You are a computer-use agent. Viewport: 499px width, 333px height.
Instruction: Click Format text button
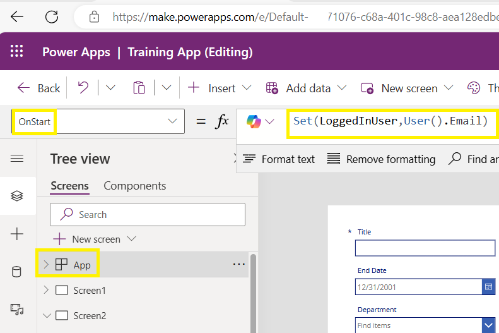tap(278, 159)
